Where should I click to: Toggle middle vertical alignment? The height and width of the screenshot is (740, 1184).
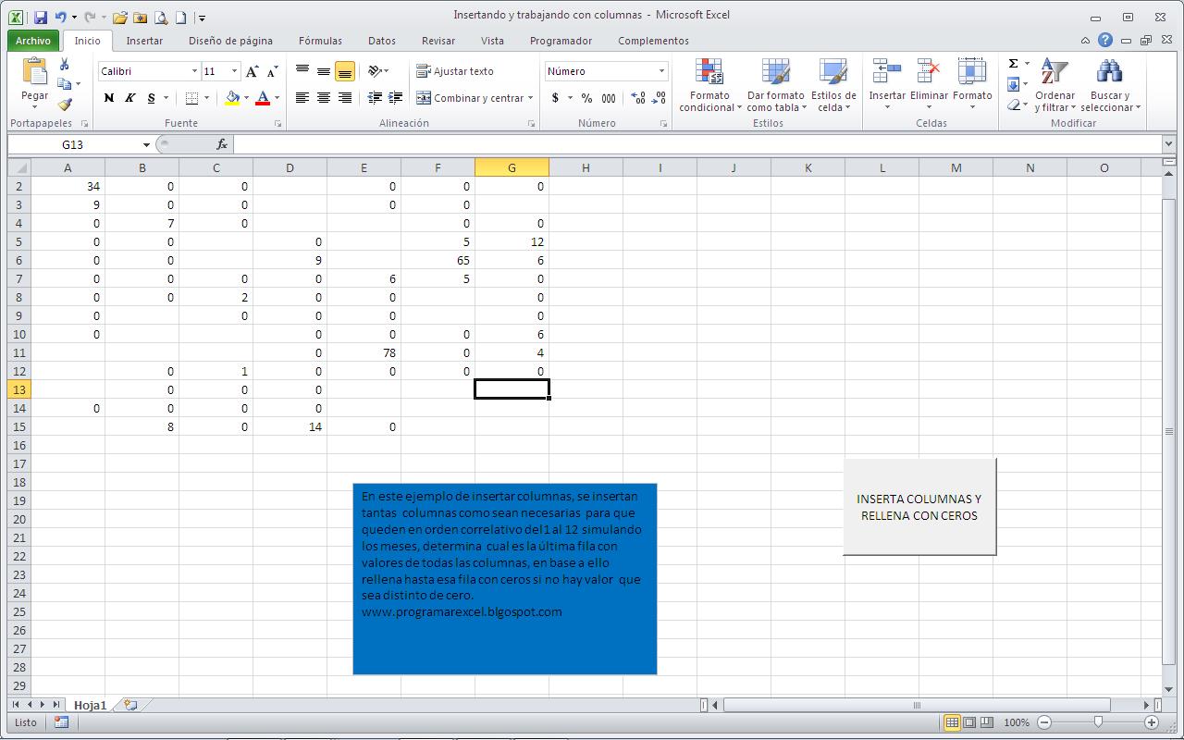[x=324, y=71]
